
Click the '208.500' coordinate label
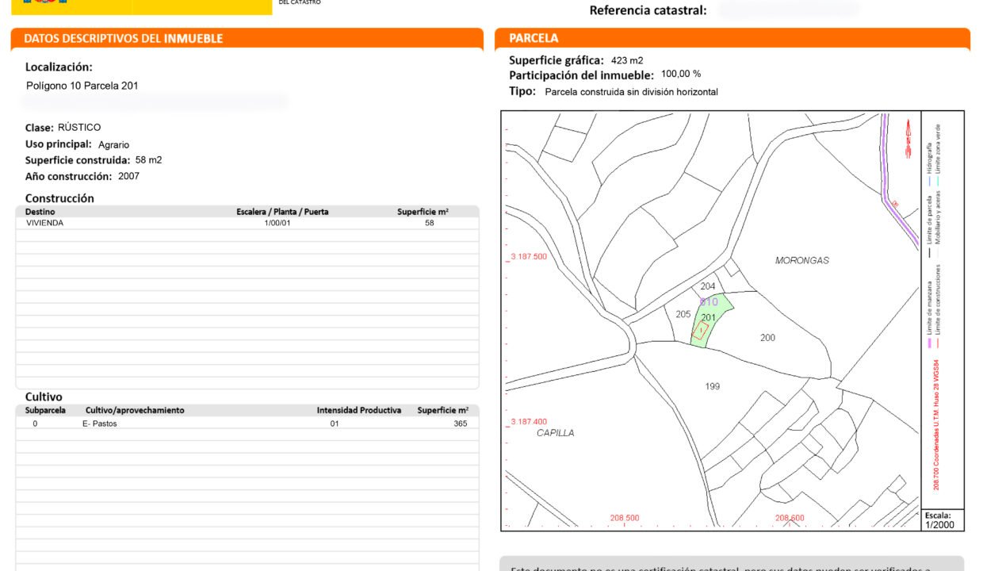click(x=625, y=518)
